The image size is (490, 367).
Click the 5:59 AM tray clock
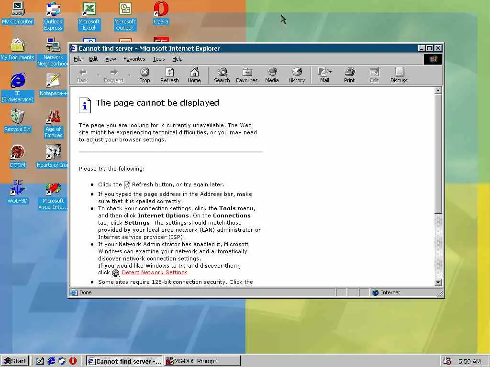tap(469, 361)
